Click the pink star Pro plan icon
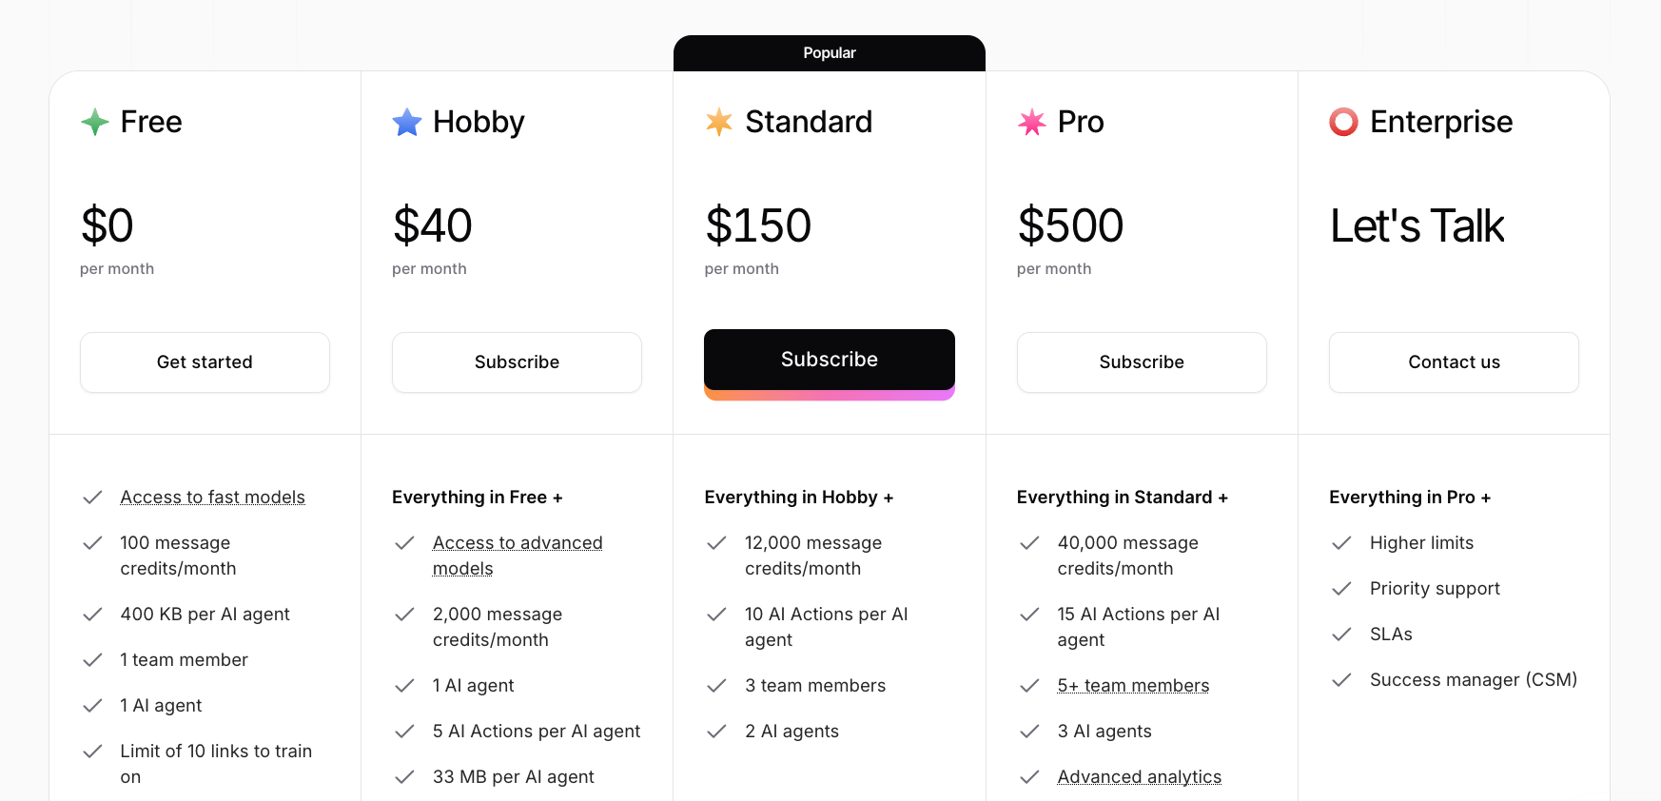Viewport: 1661px width, 801px height. click(1032, 122)
